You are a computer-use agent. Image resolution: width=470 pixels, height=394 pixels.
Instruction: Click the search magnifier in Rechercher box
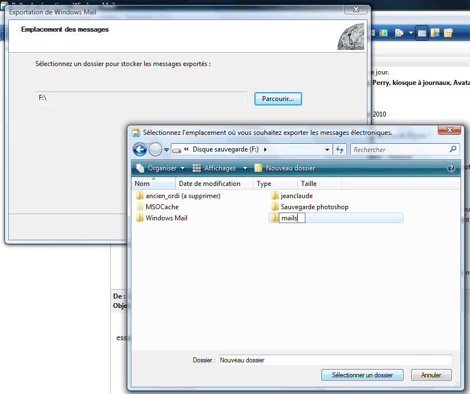(453, 149)
